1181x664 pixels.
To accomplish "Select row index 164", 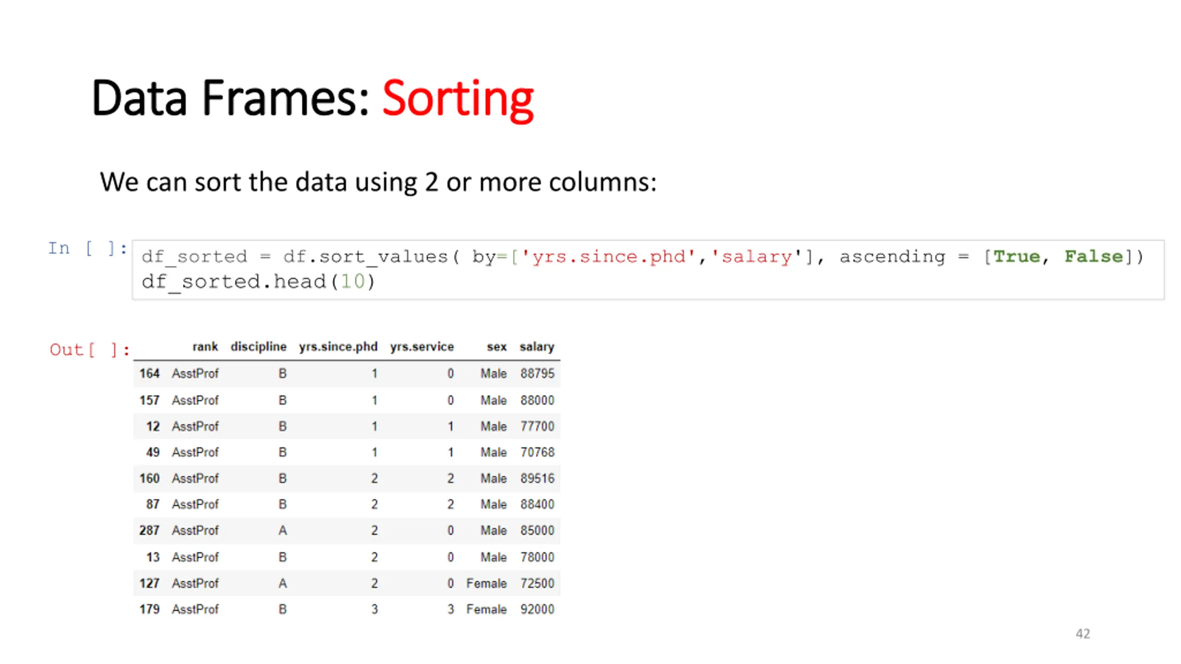I will [149, 373].
